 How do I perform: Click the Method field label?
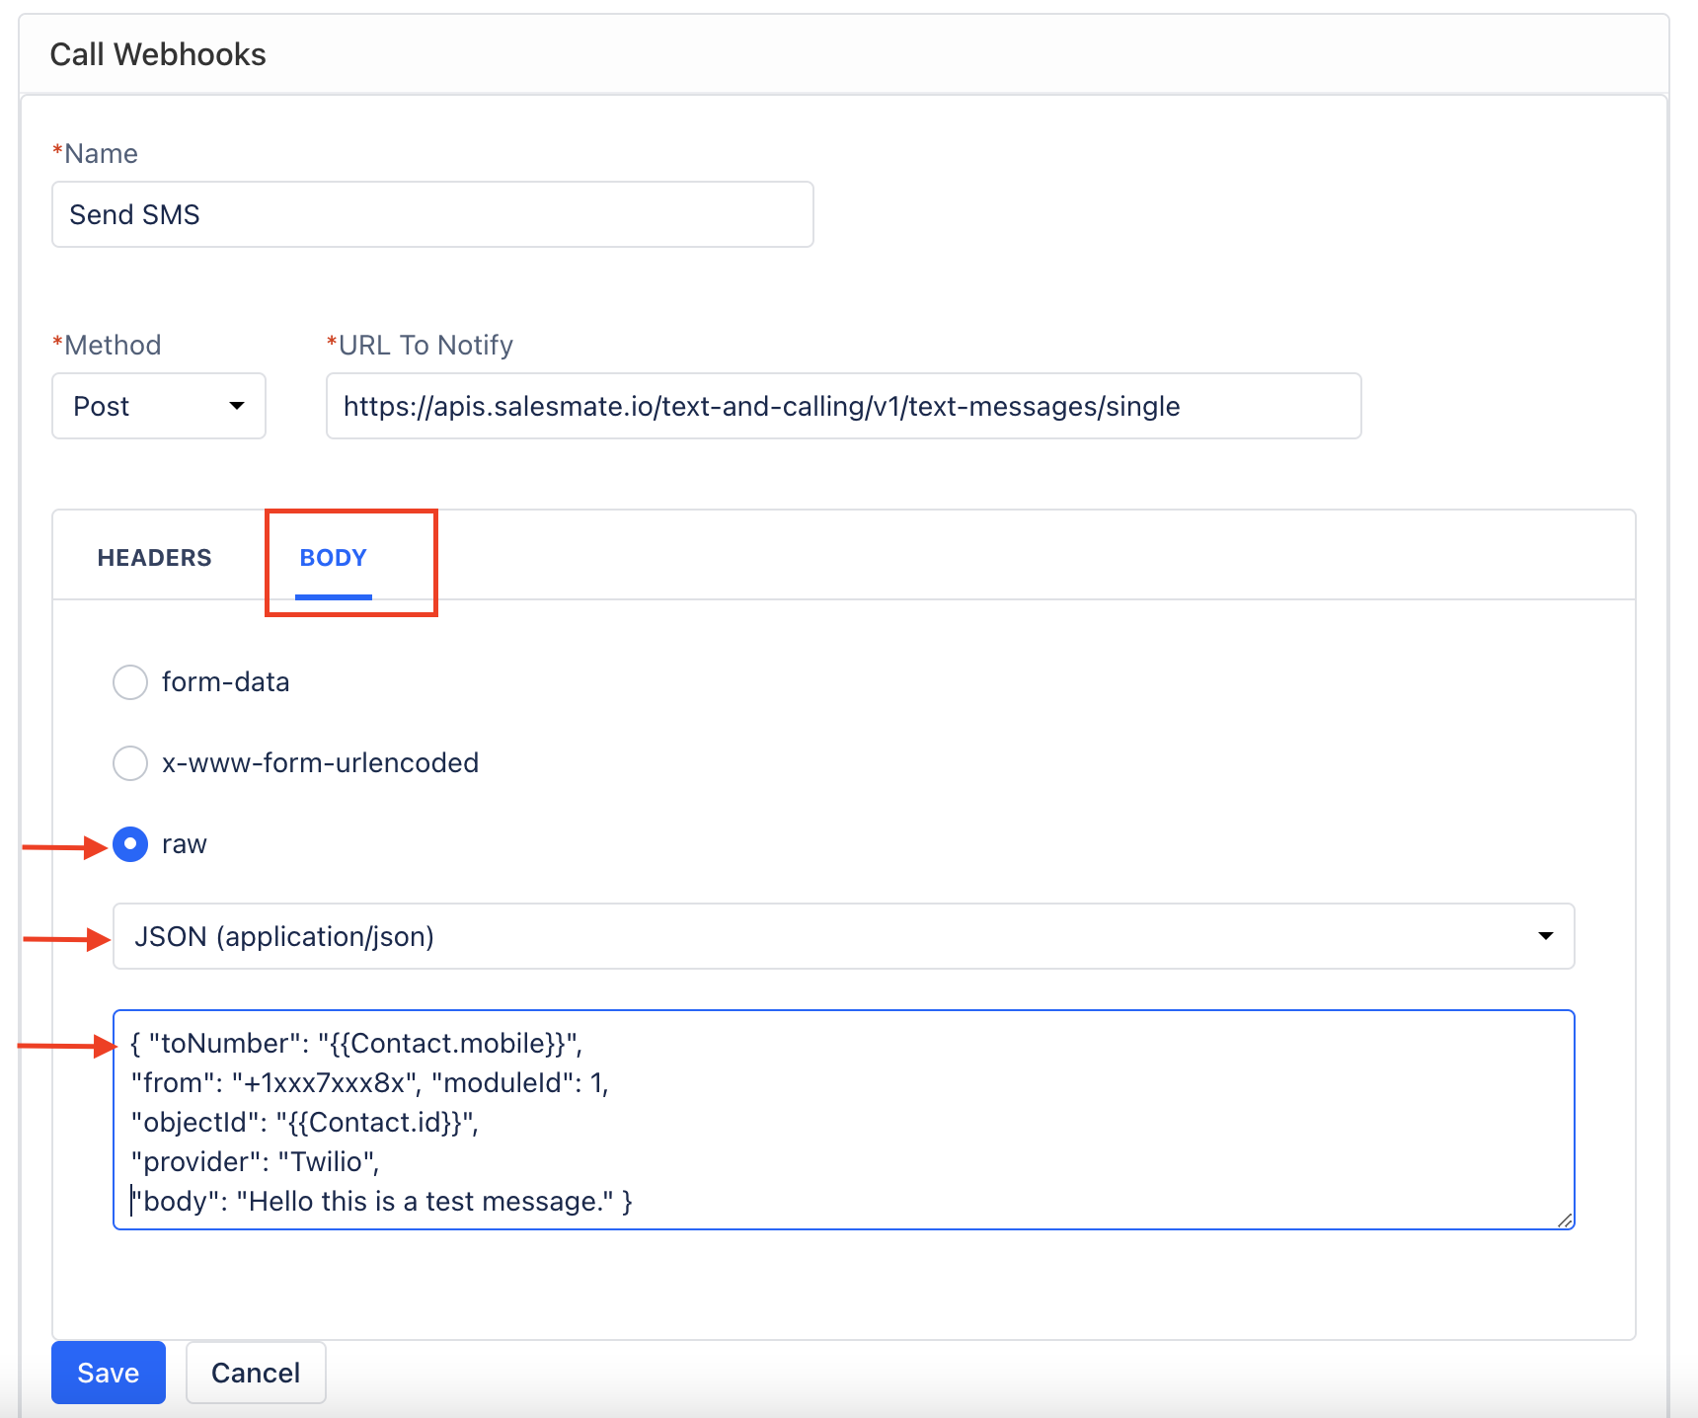(107, 346)
